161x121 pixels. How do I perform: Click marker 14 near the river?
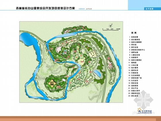pos(73,68)
